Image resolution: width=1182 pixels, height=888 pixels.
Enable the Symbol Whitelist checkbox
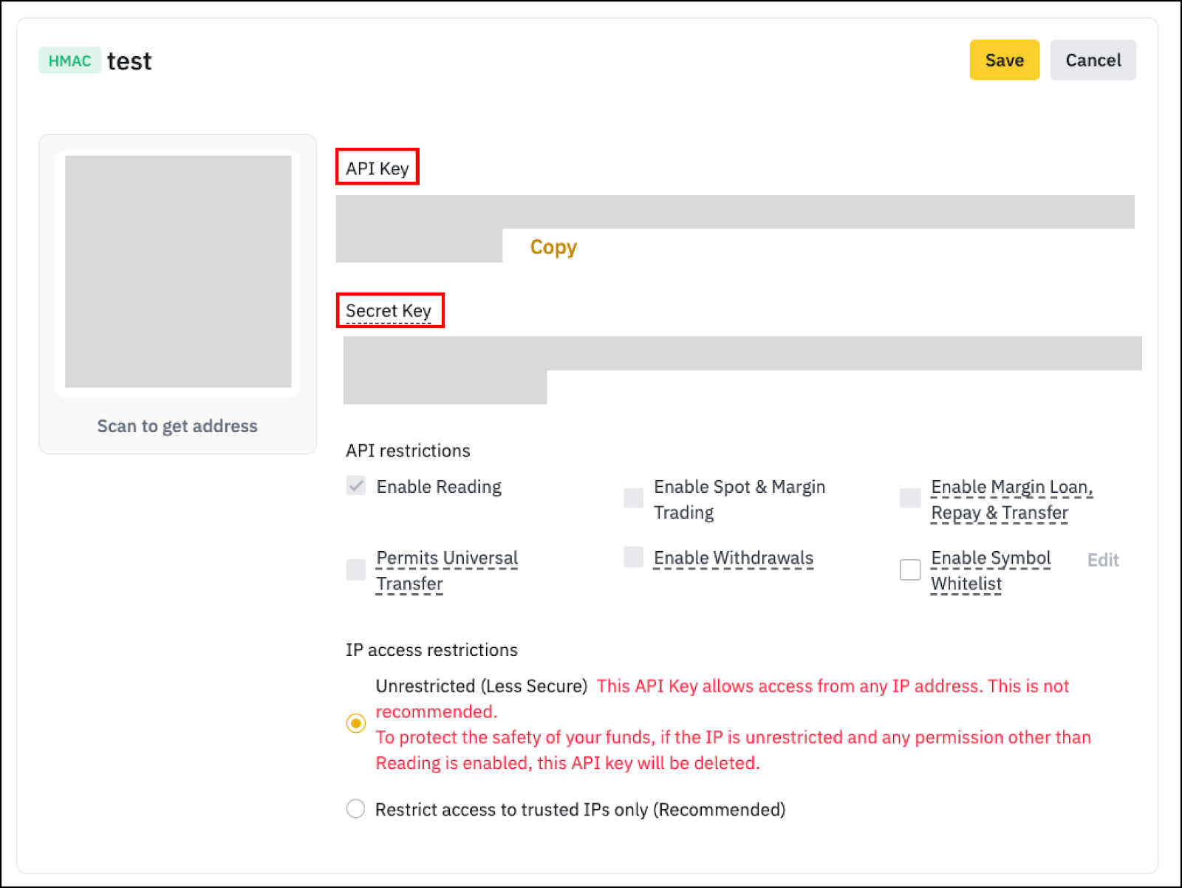(x=910, y=570)
